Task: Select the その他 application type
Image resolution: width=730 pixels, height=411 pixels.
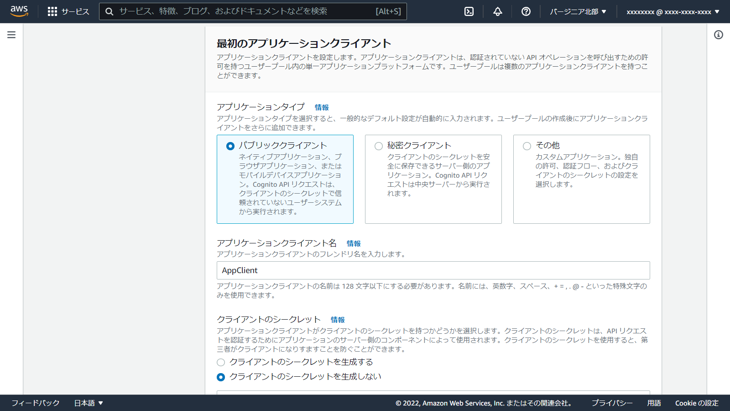Action: click(x=527, y=146)
